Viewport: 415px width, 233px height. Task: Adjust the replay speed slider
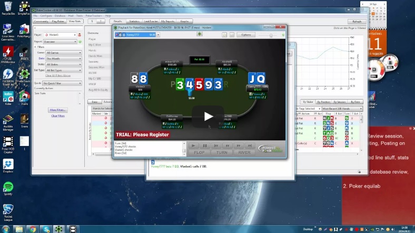(x=271, y=35)
